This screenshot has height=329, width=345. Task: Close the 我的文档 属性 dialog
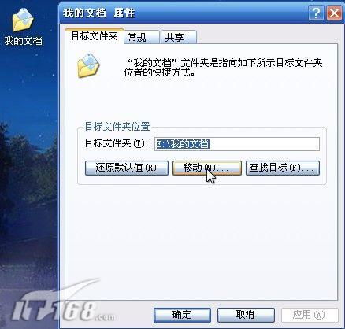pyautogui.click(x=334, y=13)
